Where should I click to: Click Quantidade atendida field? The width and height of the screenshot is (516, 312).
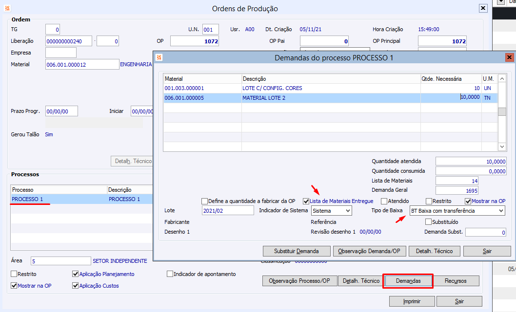pos(471,161)
